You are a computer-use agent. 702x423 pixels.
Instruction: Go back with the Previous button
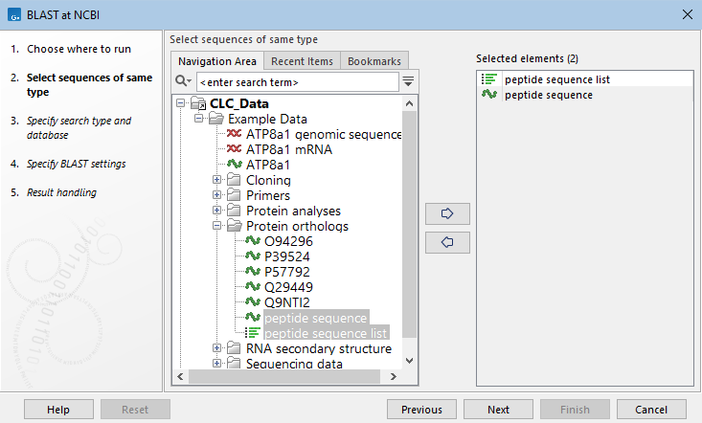(421, 410)
